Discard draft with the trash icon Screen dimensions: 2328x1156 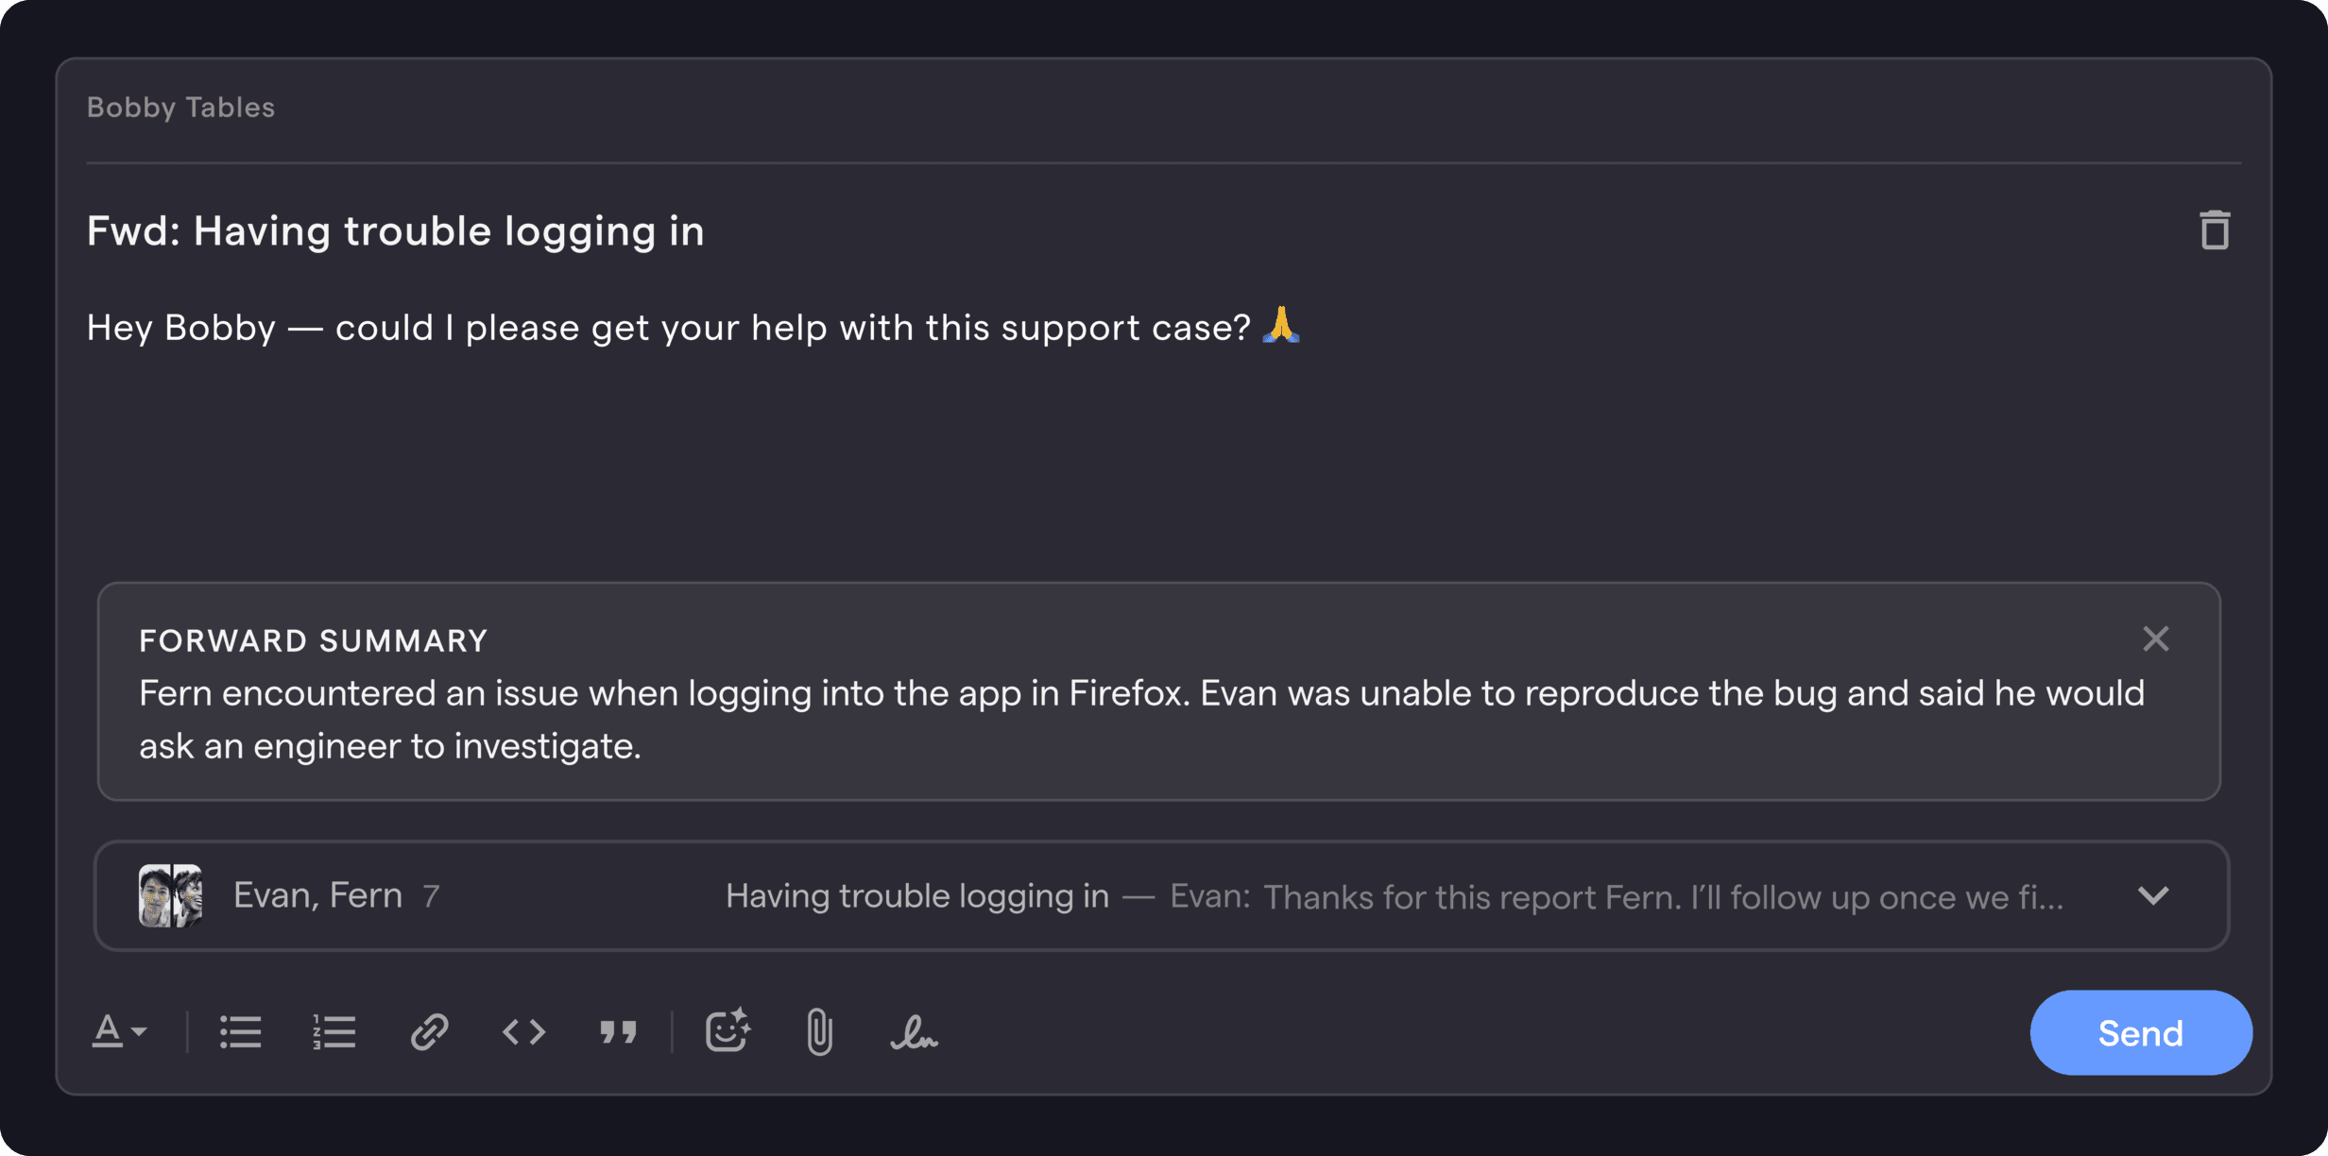[2215, 230]
